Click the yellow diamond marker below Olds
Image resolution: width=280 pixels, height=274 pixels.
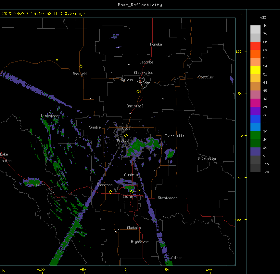pyautogui.click(x=126, y=135)
